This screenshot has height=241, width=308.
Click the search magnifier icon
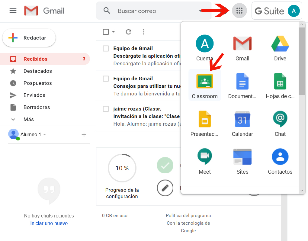click(107, 11)
